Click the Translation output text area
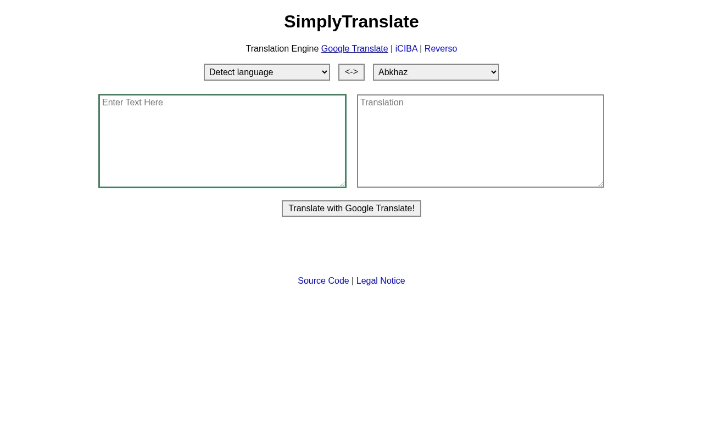Screen dimensions: 703x439 coord(481,141)
